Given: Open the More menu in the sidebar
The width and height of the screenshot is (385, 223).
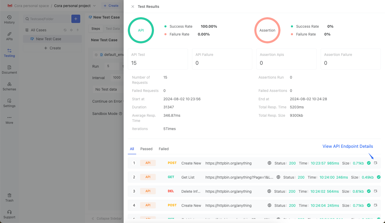Looking at the screenshot, I should (9, 120).
